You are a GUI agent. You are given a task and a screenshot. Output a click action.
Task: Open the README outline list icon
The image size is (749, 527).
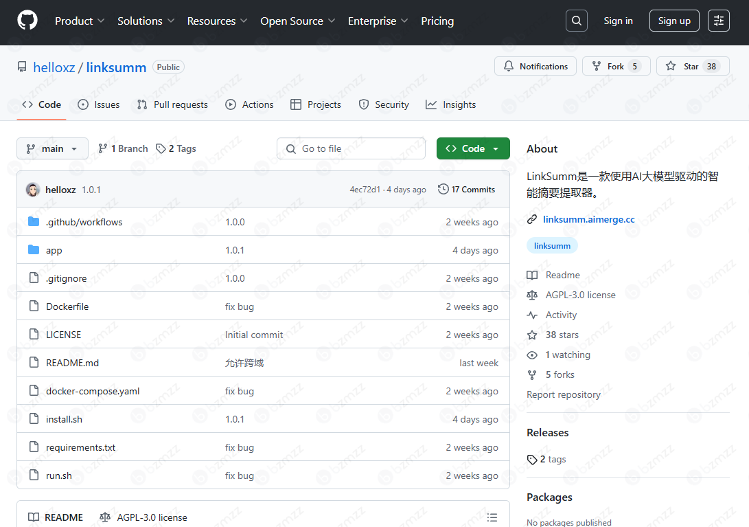tap(492, 517)
